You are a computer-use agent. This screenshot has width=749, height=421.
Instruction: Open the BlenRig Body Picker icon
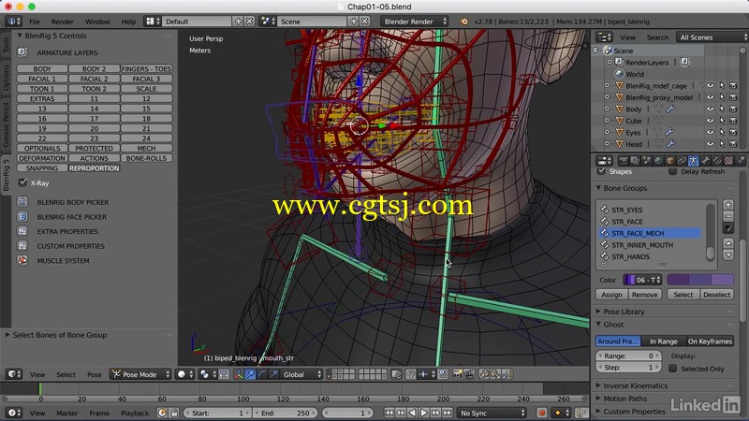22,202
